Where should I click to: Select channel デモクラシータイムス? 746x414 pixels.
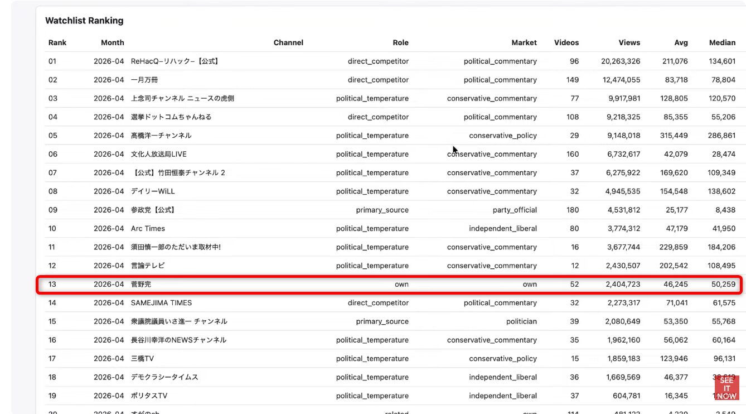(x=164, y=377)
